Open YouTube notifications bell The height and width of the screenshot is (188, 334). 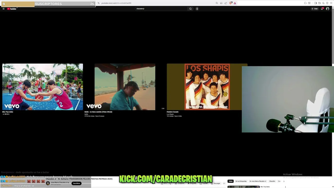322,9
